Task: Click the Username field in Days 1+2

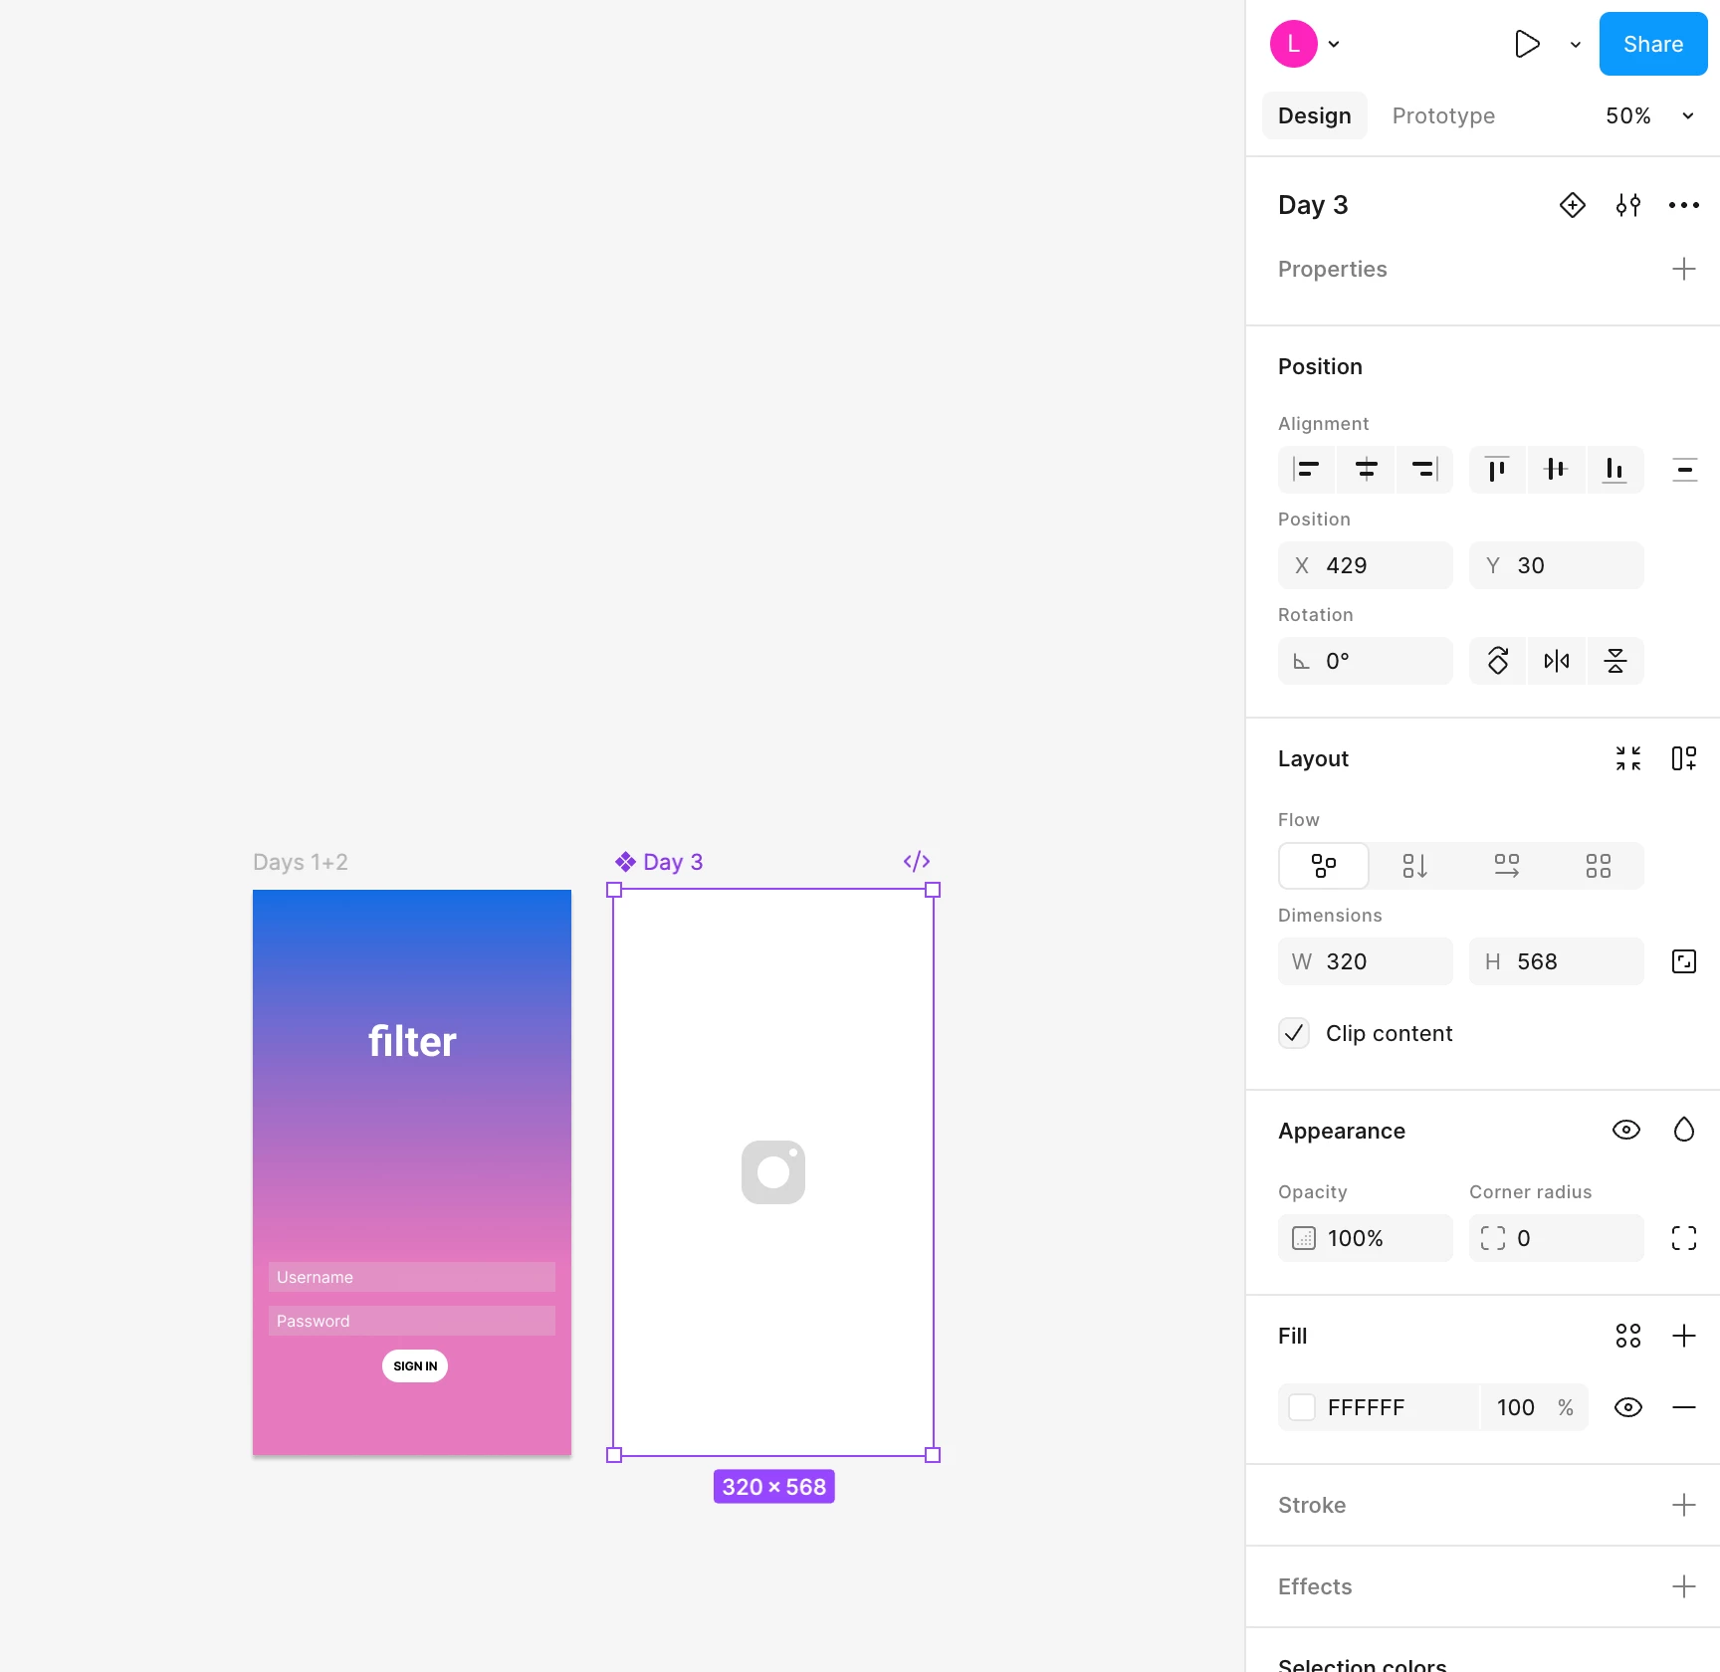Action: [x=412, y=1277]
